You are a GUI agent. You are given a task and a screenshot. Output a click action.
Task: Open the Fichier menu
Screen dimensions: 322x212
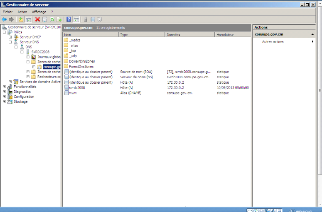pos(8,12)
